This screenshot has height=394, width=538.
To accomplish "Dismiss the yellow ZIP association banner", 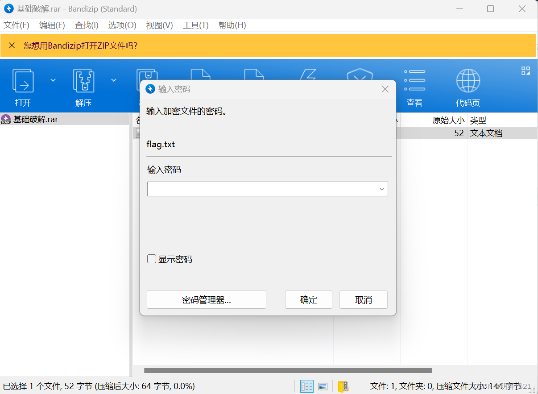I will (x=12, y=46).
